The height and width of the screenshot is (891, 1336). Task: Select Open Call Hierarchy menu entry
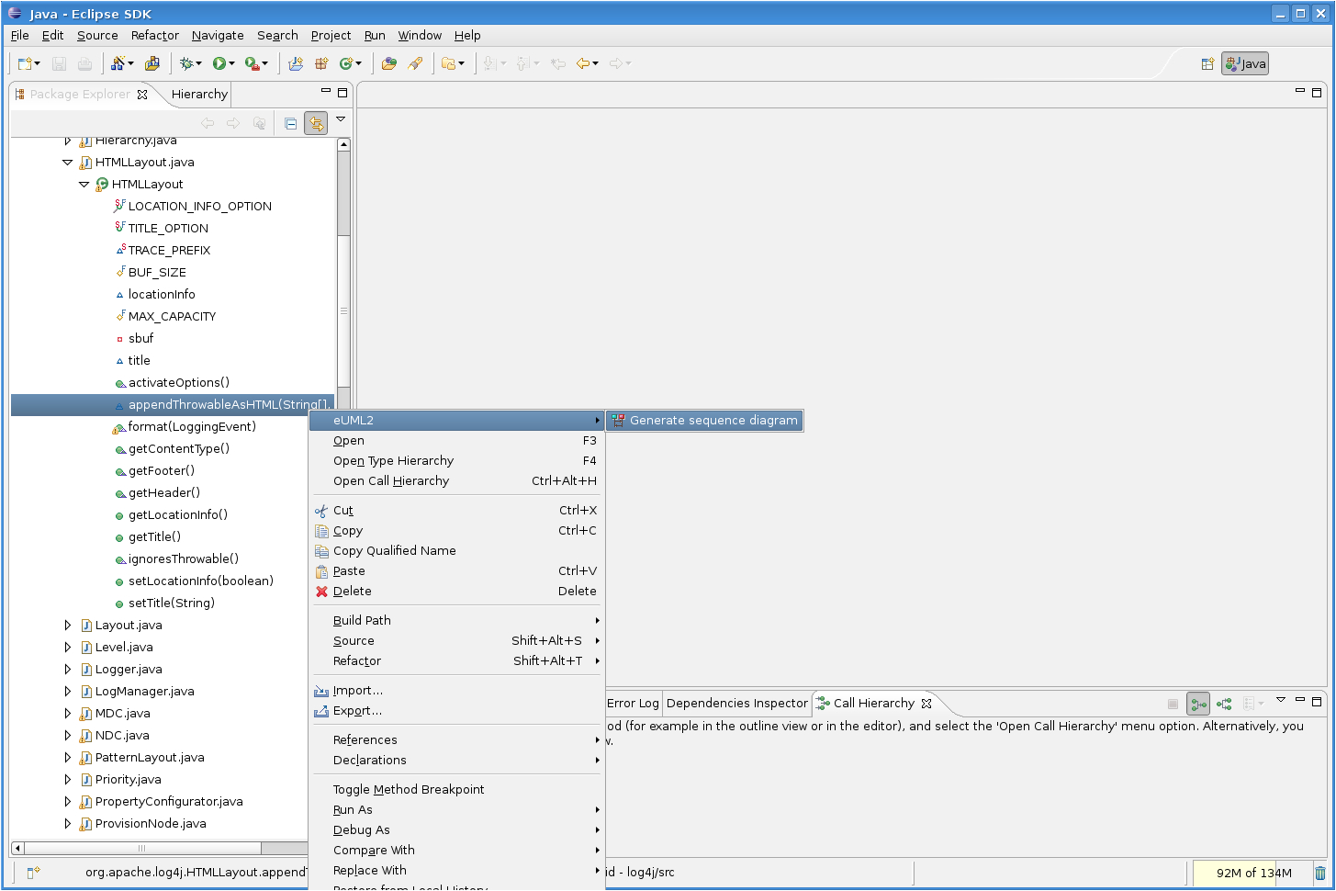point(393,480)
